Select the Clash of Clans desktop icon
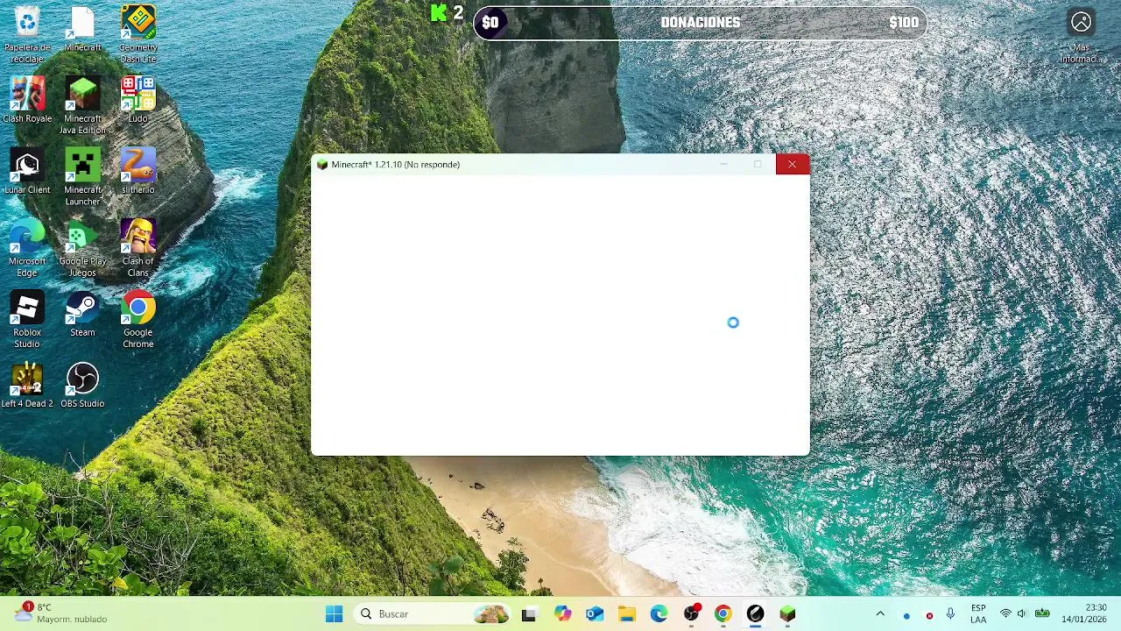The image size is (1121, 631). coord(137,248)
